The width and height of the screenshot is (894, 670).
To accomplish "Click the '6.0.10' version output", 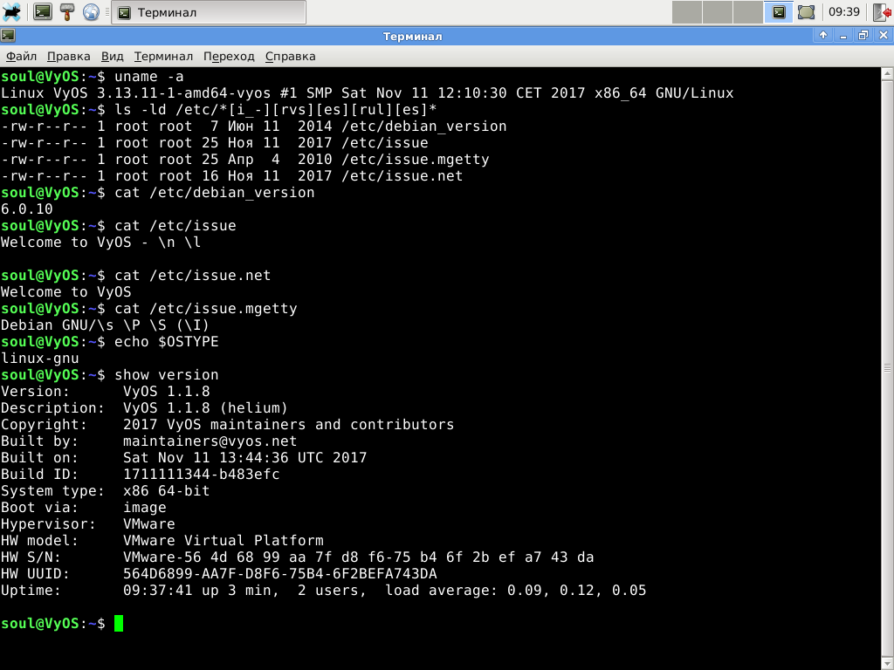I will (x=27, y=209).
